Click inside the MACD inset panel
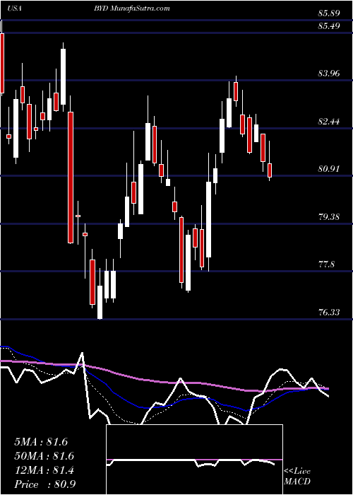 point(194,460)
